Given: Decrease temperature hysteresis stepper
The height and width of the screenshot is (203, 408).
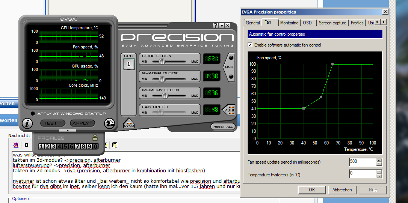Looking at the screenshot, I should pyautogui.click(x=379, y=176).
